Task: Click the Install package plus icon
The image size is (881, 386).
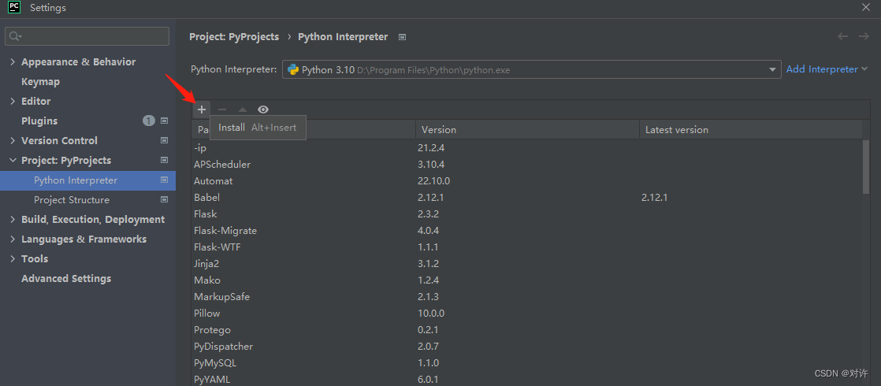Action: pos(202,109)
